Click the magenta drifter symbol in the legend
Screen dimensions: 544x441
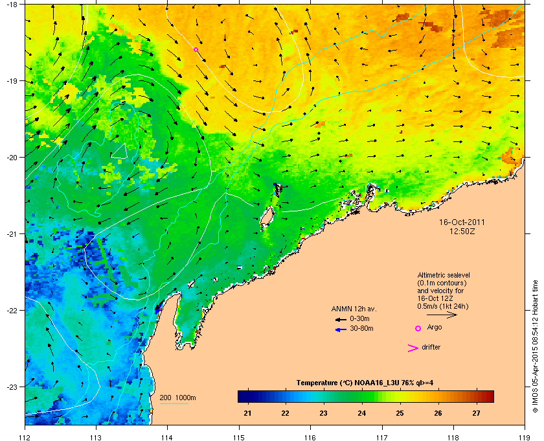[x=413, y=348]
